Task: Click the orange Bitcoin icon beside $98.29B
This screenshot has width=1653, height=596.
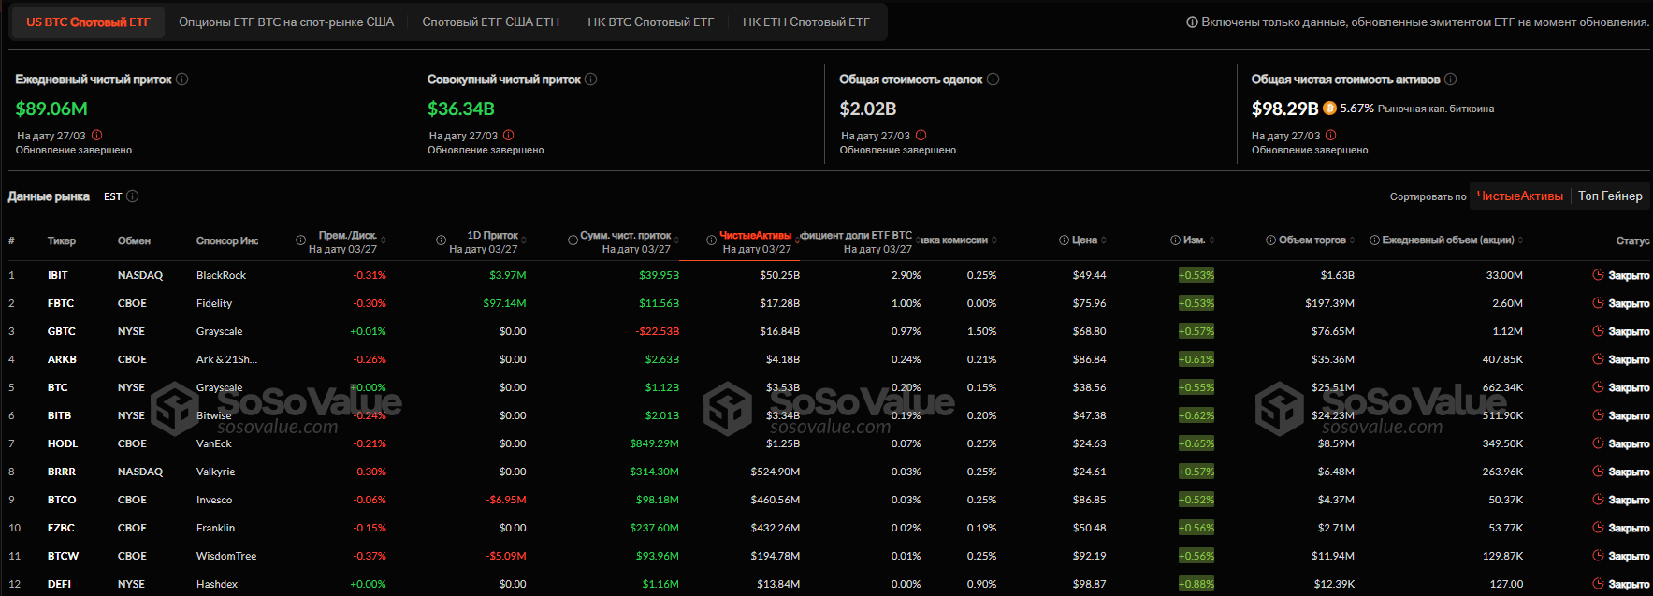Action: 1329,109
